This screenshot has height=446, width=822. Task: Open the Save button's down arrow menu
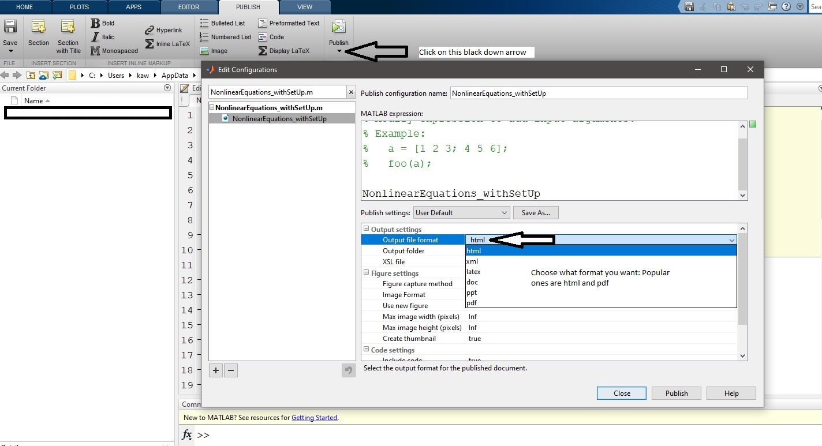pyautogui.click(x=10, y=51)
